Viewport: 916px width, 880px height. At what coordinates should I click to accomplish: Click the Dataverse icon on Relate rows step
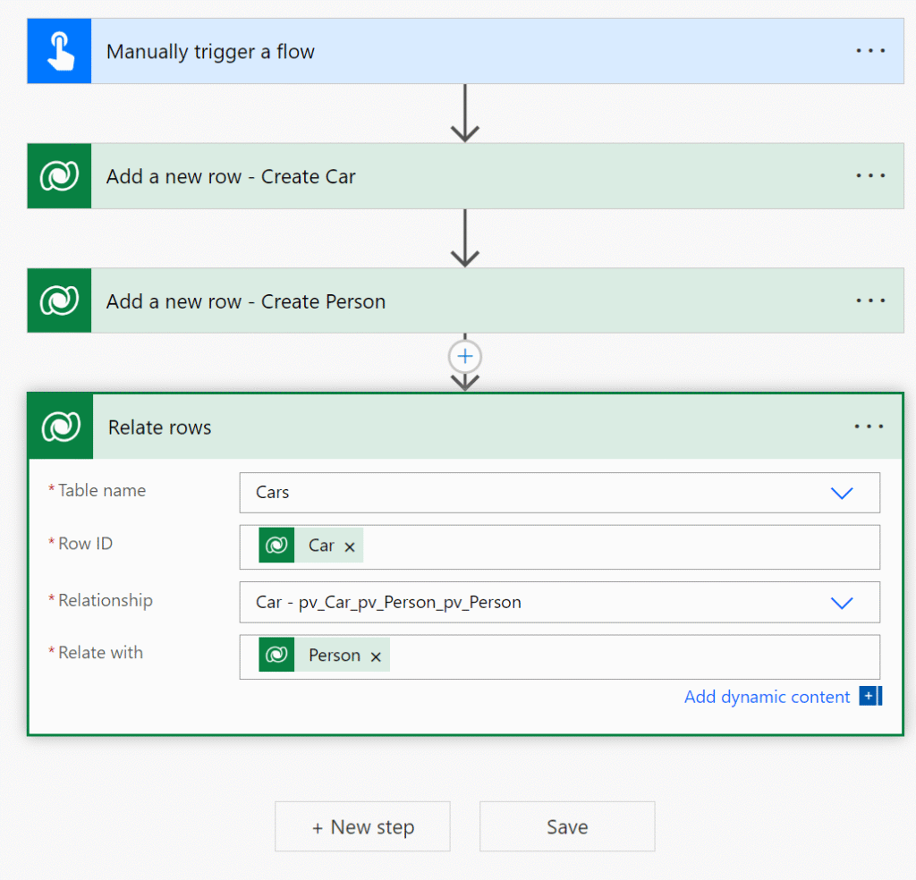(x=61, y=427)
